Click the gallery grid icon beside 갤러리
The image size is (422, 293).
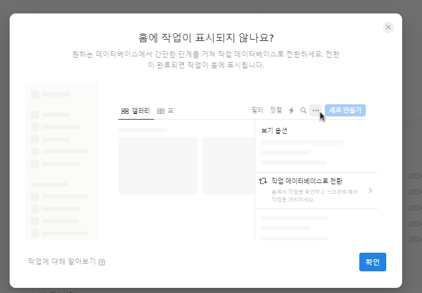click(x=125, y=111)
